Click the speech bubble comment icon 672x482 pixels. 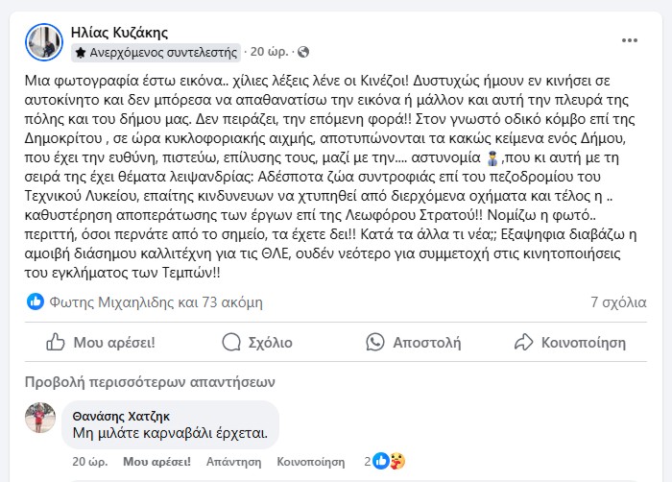(231, 342)
